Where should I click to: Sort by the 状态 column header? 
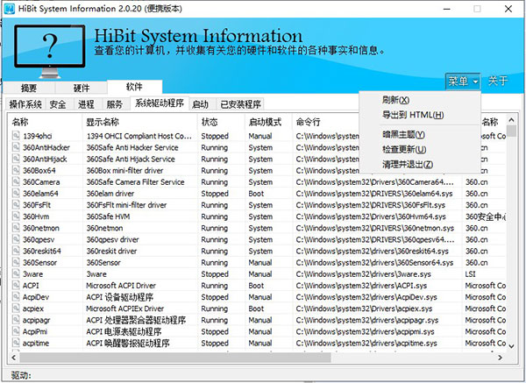(x=221, y=122)
